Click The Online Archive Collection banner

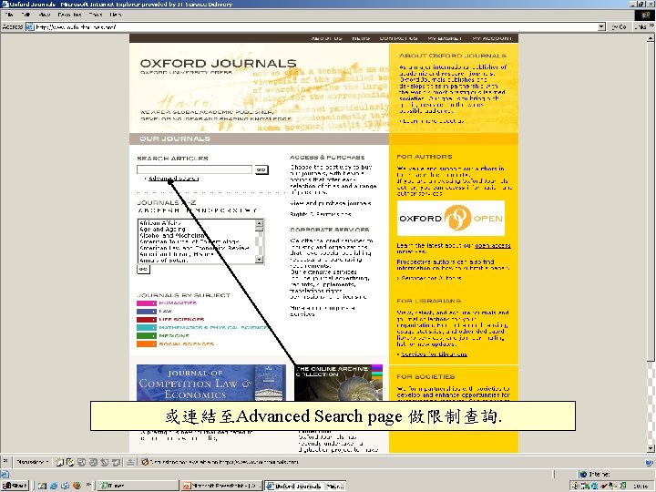click(x=338, y=383)
